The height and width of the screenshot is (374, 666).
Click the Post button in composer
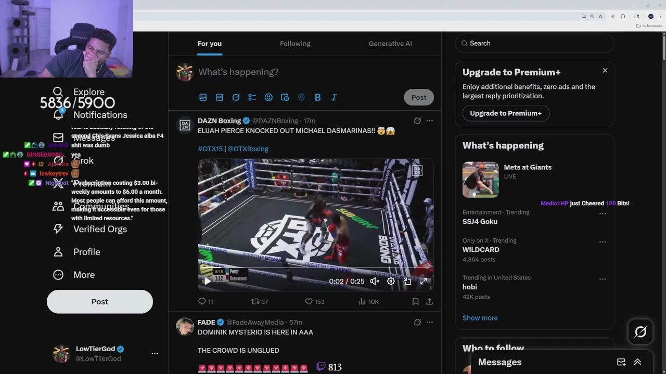tap(419, 97)
